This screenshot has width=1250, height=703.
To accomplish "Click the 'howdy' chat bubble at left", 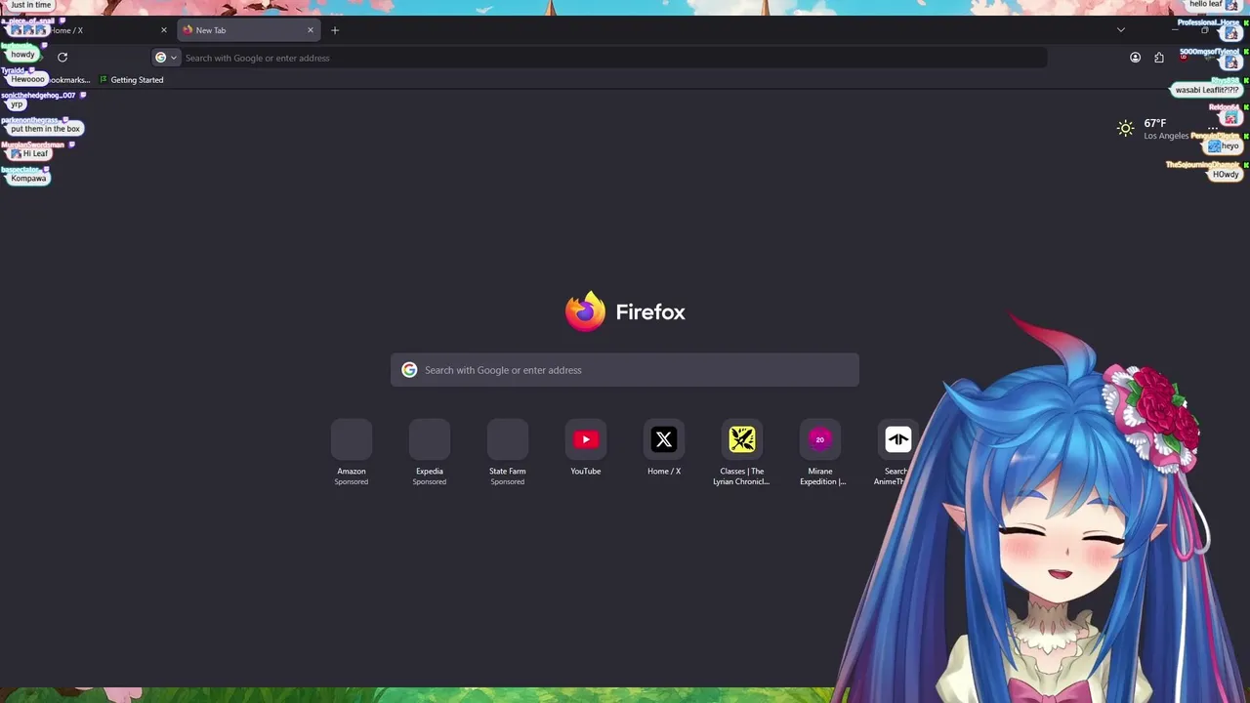I will (22, 55).
